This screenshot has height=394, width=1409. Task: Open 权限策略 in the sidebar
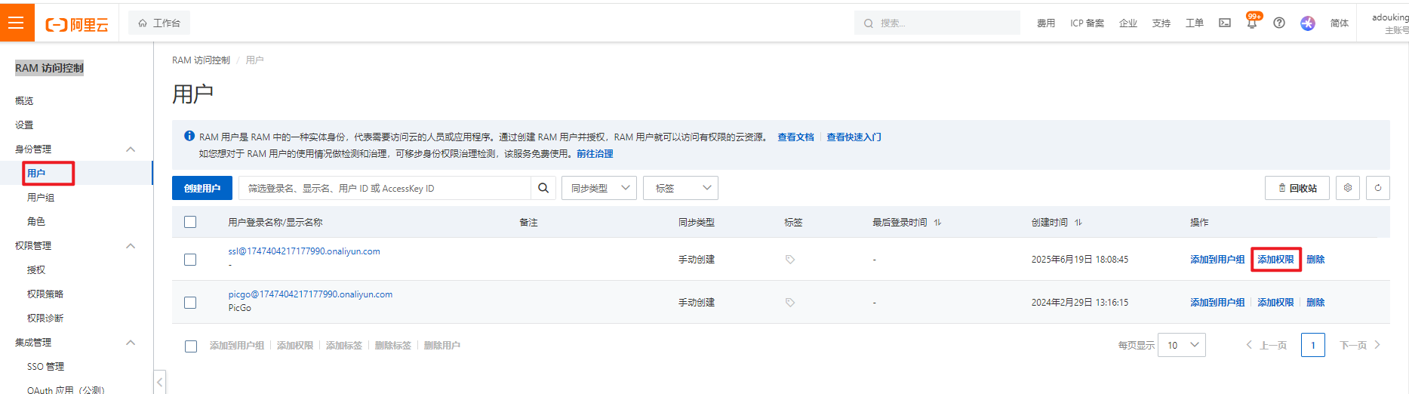click(45, 294)
